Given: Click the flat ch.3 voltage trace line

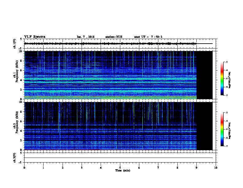Looking at the screenshot, I should point(118,158).
